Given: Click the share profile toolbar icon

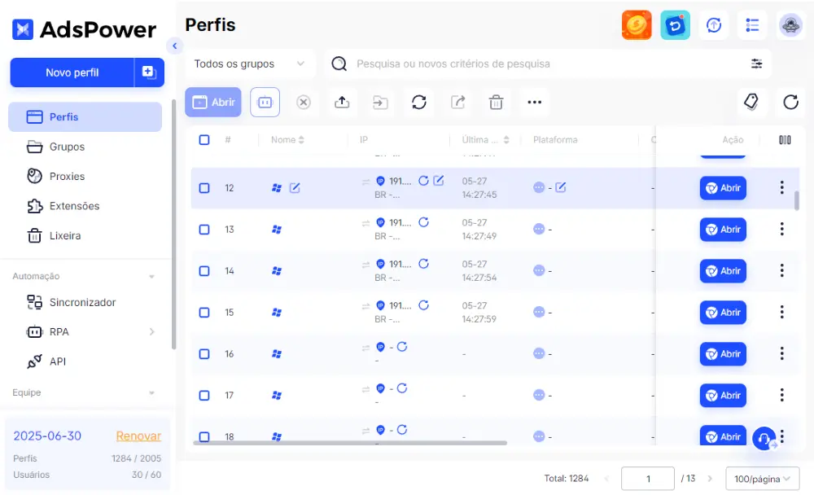Looking at the screenshot, I should pyautogui.click(x=457, y=103).
